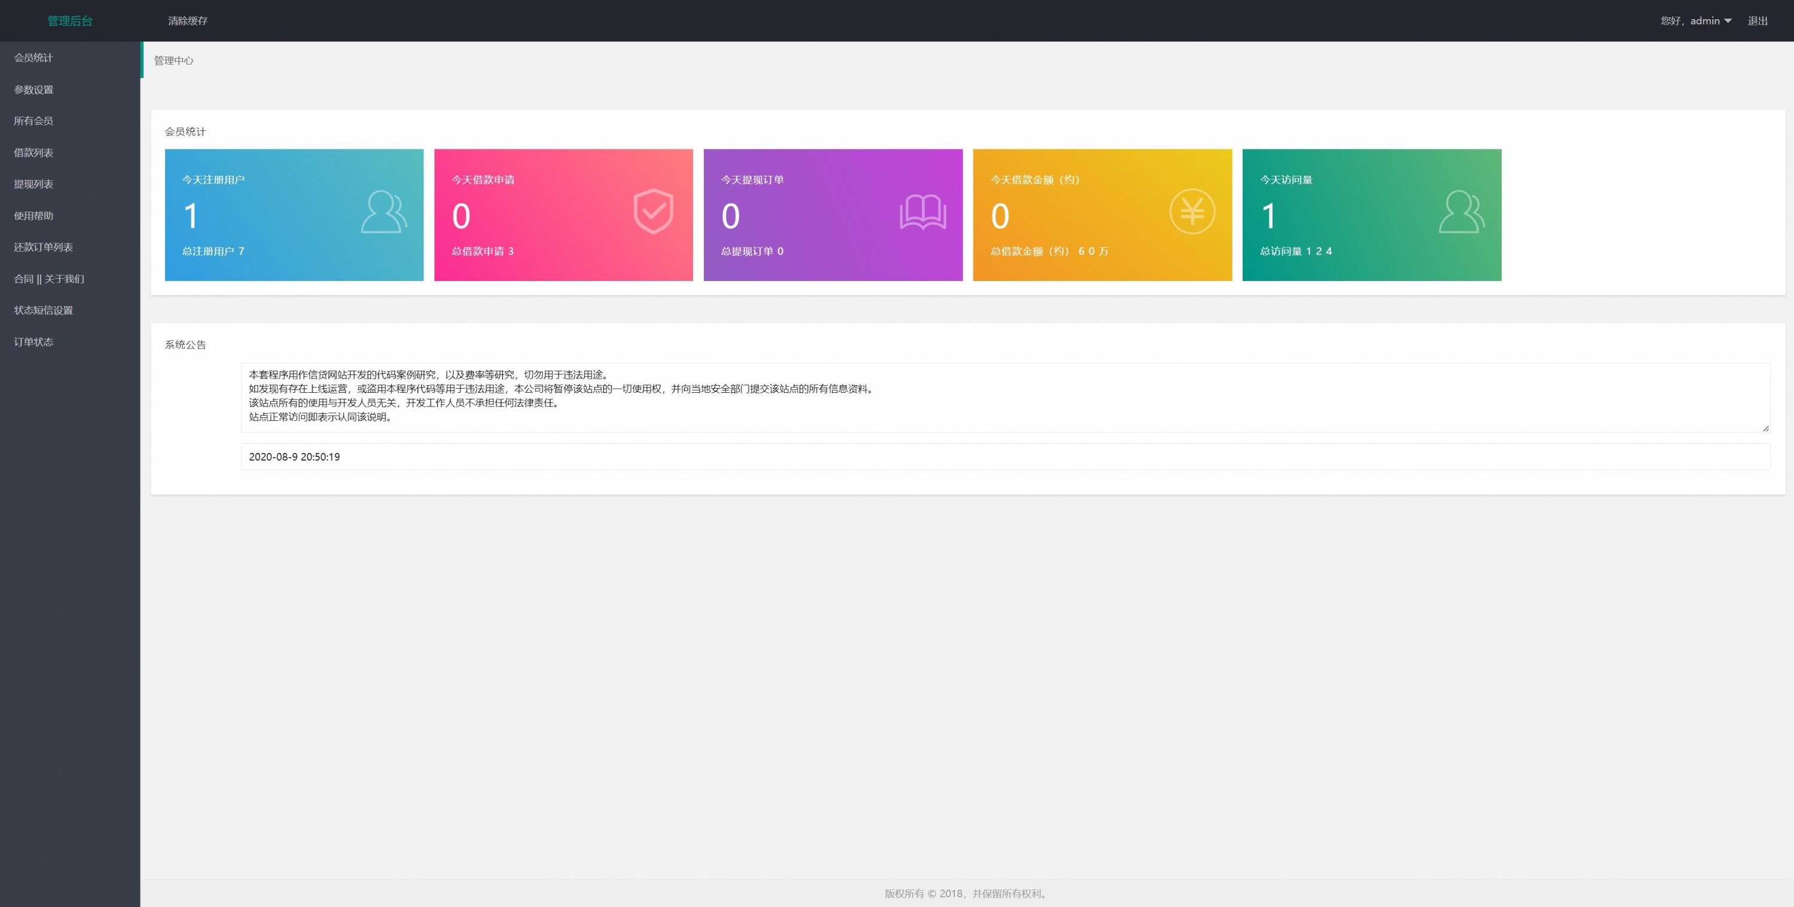Click the users icon on today's visits card
1794x907 pixels.
click(x=1461, y=212)
